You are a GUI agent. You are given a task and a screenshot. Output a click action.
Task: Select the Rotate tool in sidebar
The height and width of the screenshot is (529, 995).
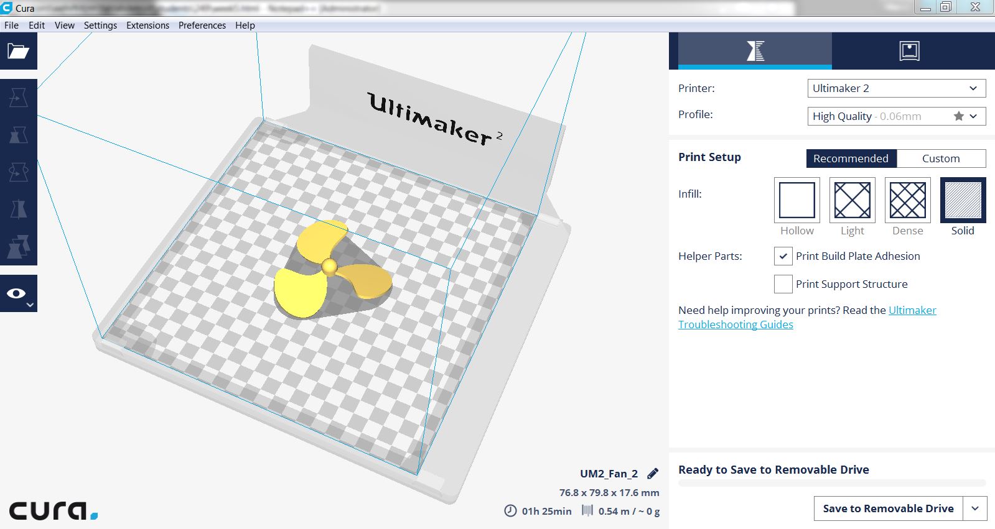click(18, 172)
